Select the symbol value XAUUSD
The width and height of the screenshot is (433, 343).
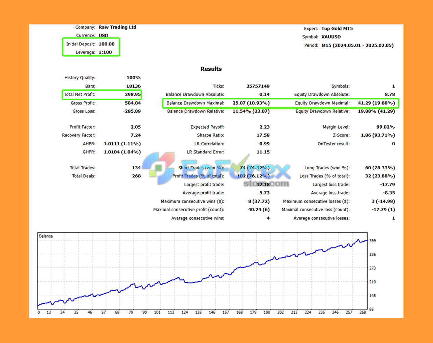331,37
